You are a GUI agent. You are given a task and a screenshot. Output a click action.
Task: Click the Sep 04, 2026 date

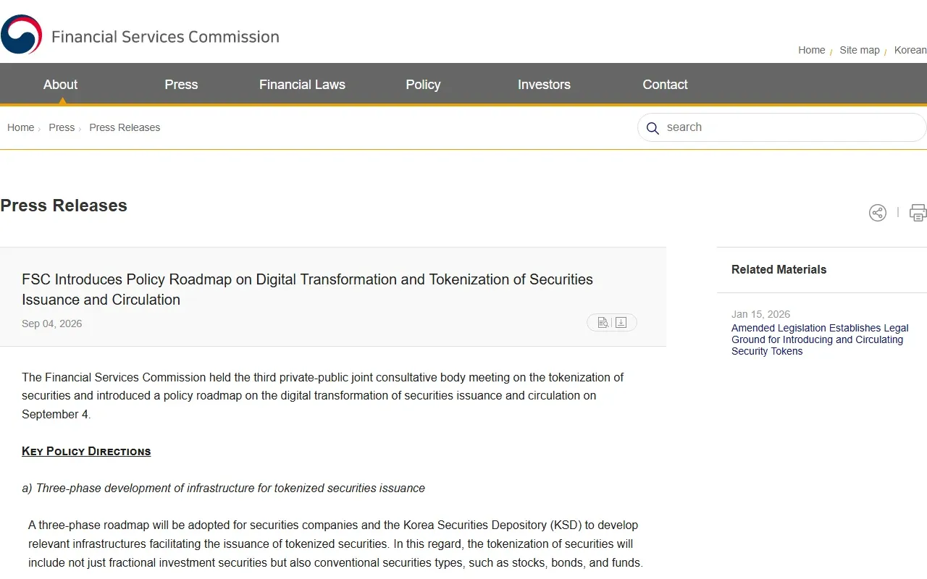51,324
